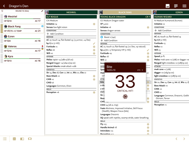189x142 pixels.
Task: Select Mesiriel in initiative list
Action: point(22,19)
